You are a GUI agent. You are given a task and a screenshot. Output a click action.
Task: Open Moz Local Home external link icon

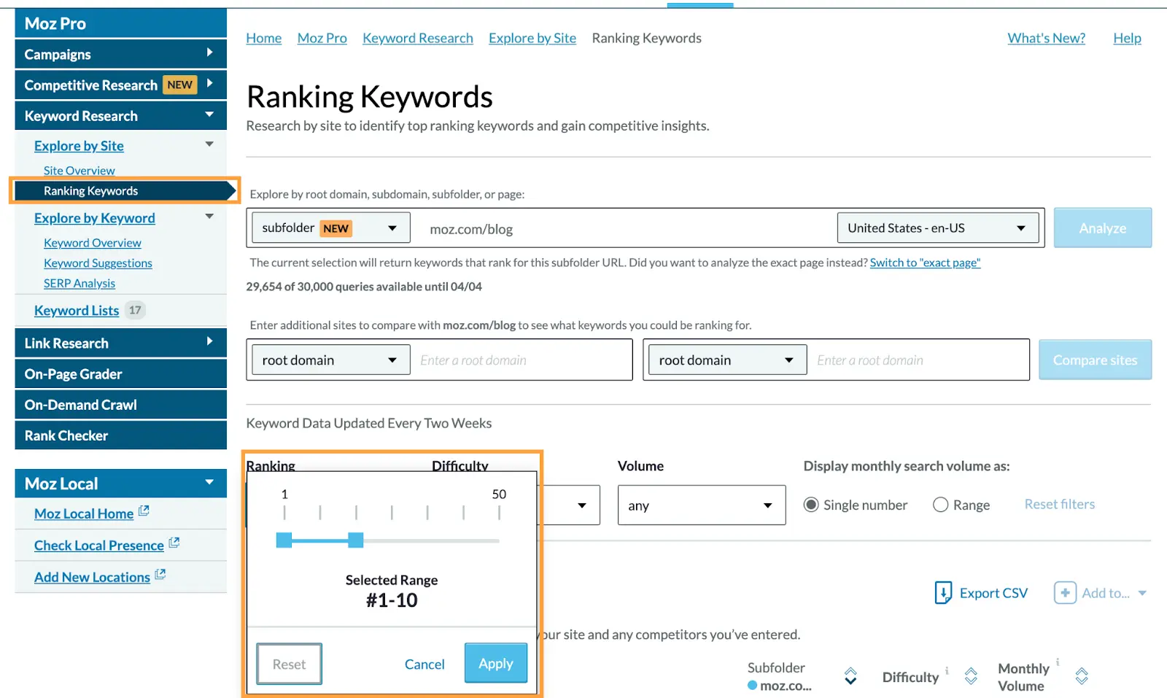(x=144, y=511)
